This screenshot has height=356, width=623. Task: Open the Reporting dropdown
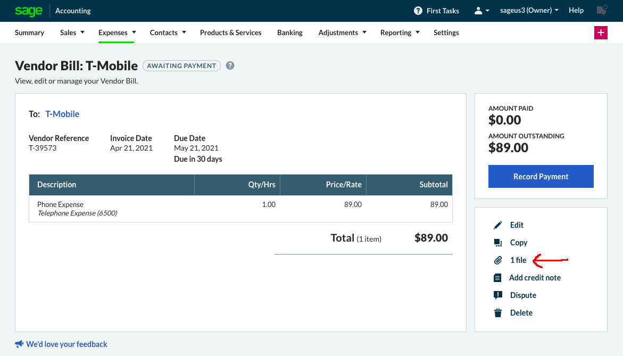click(418, 32)
